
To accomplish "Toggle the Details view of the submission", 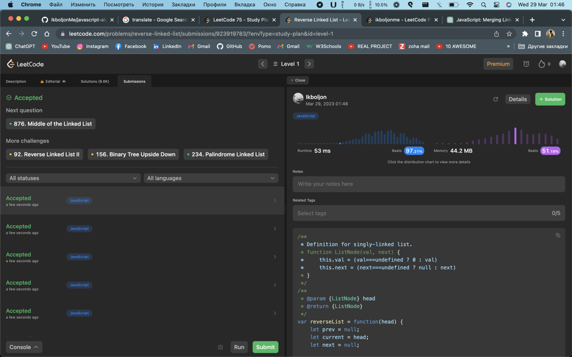I will pyautogui.click(x=517, y=99).
